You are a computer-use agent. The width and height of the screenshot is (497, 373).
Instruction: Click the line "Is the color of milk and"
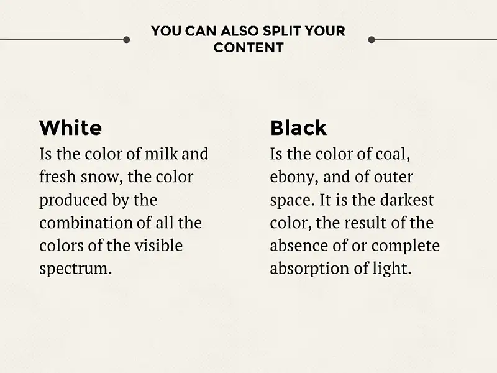click(x=124, y=154)
